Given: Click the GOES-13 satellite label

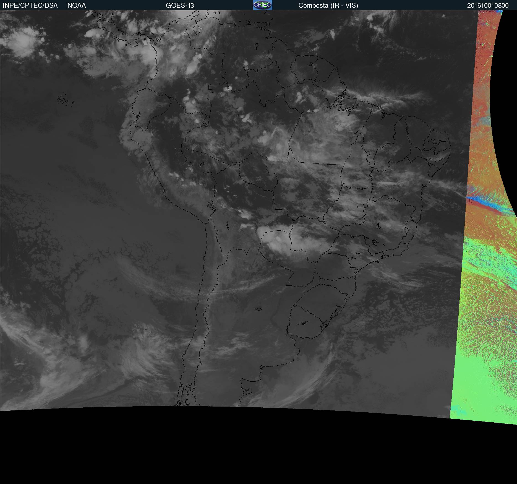Looking at the screenshot, I should coord(180,6).
